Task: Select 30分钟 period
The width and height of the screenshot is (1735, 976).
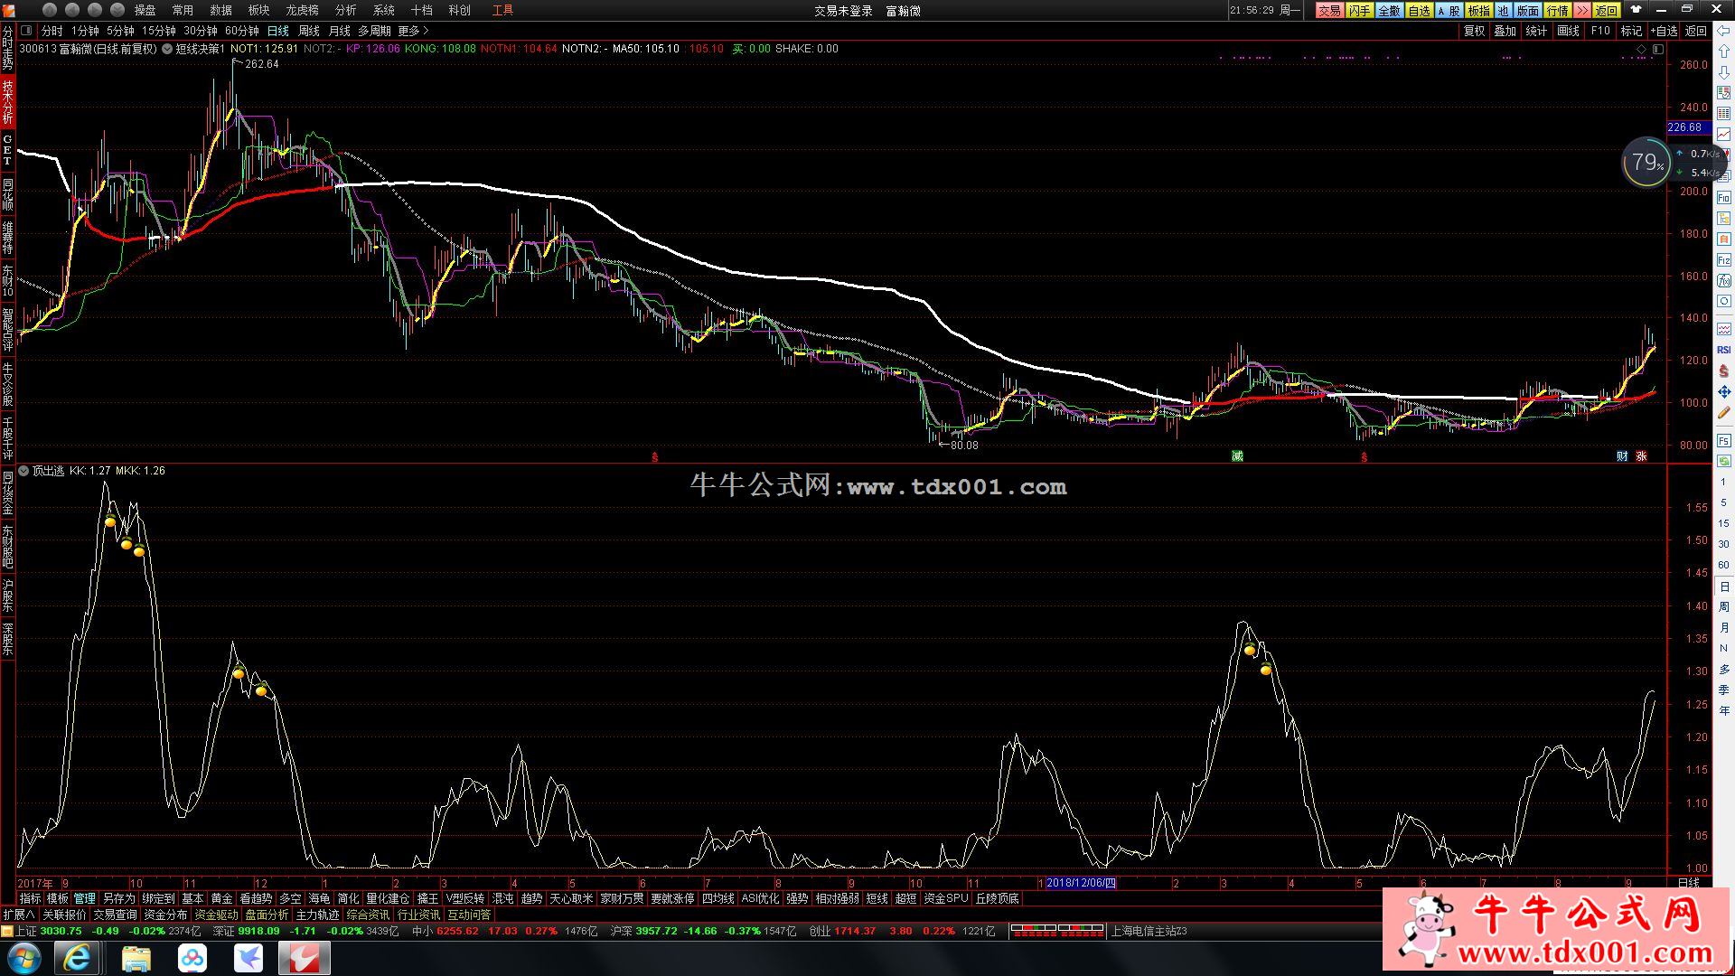Action: pyautogui.click(x=201, y=31)
